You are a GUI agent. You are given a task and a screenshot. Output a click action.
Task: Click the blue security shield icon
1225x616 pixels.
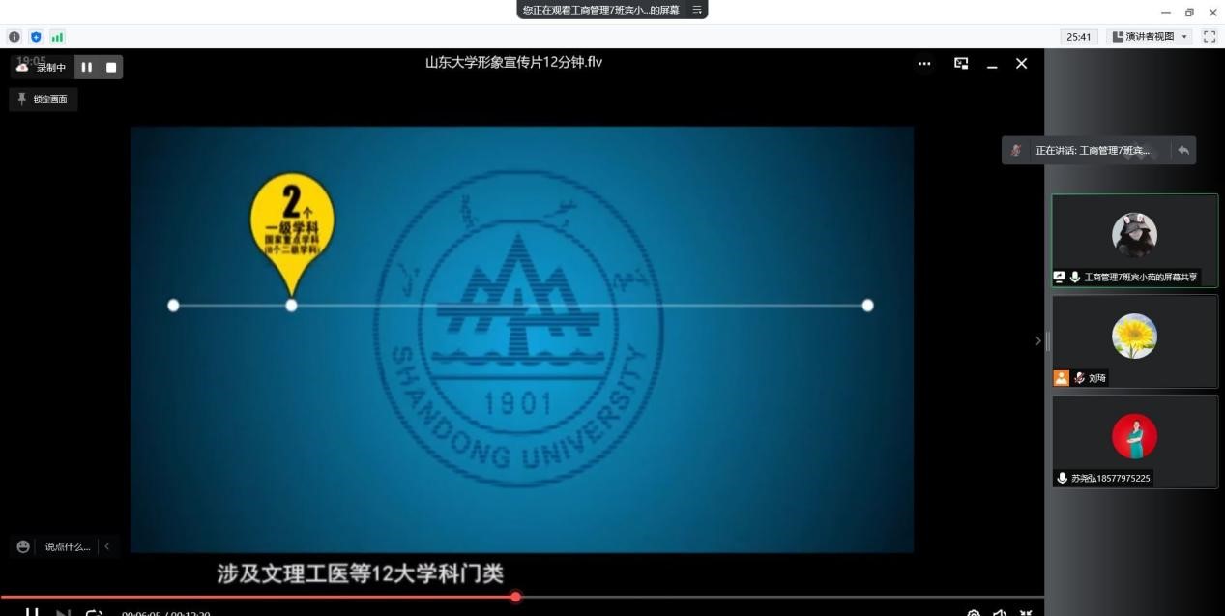click(x=36, y=37)
